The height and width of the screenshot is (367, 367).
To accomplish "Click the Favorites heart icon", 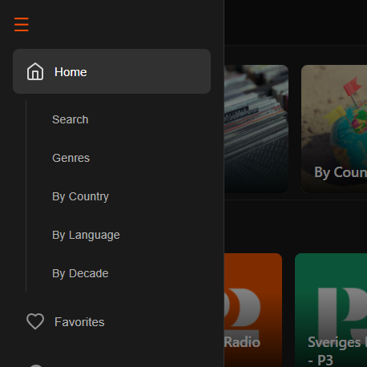I will click(35, 321).
